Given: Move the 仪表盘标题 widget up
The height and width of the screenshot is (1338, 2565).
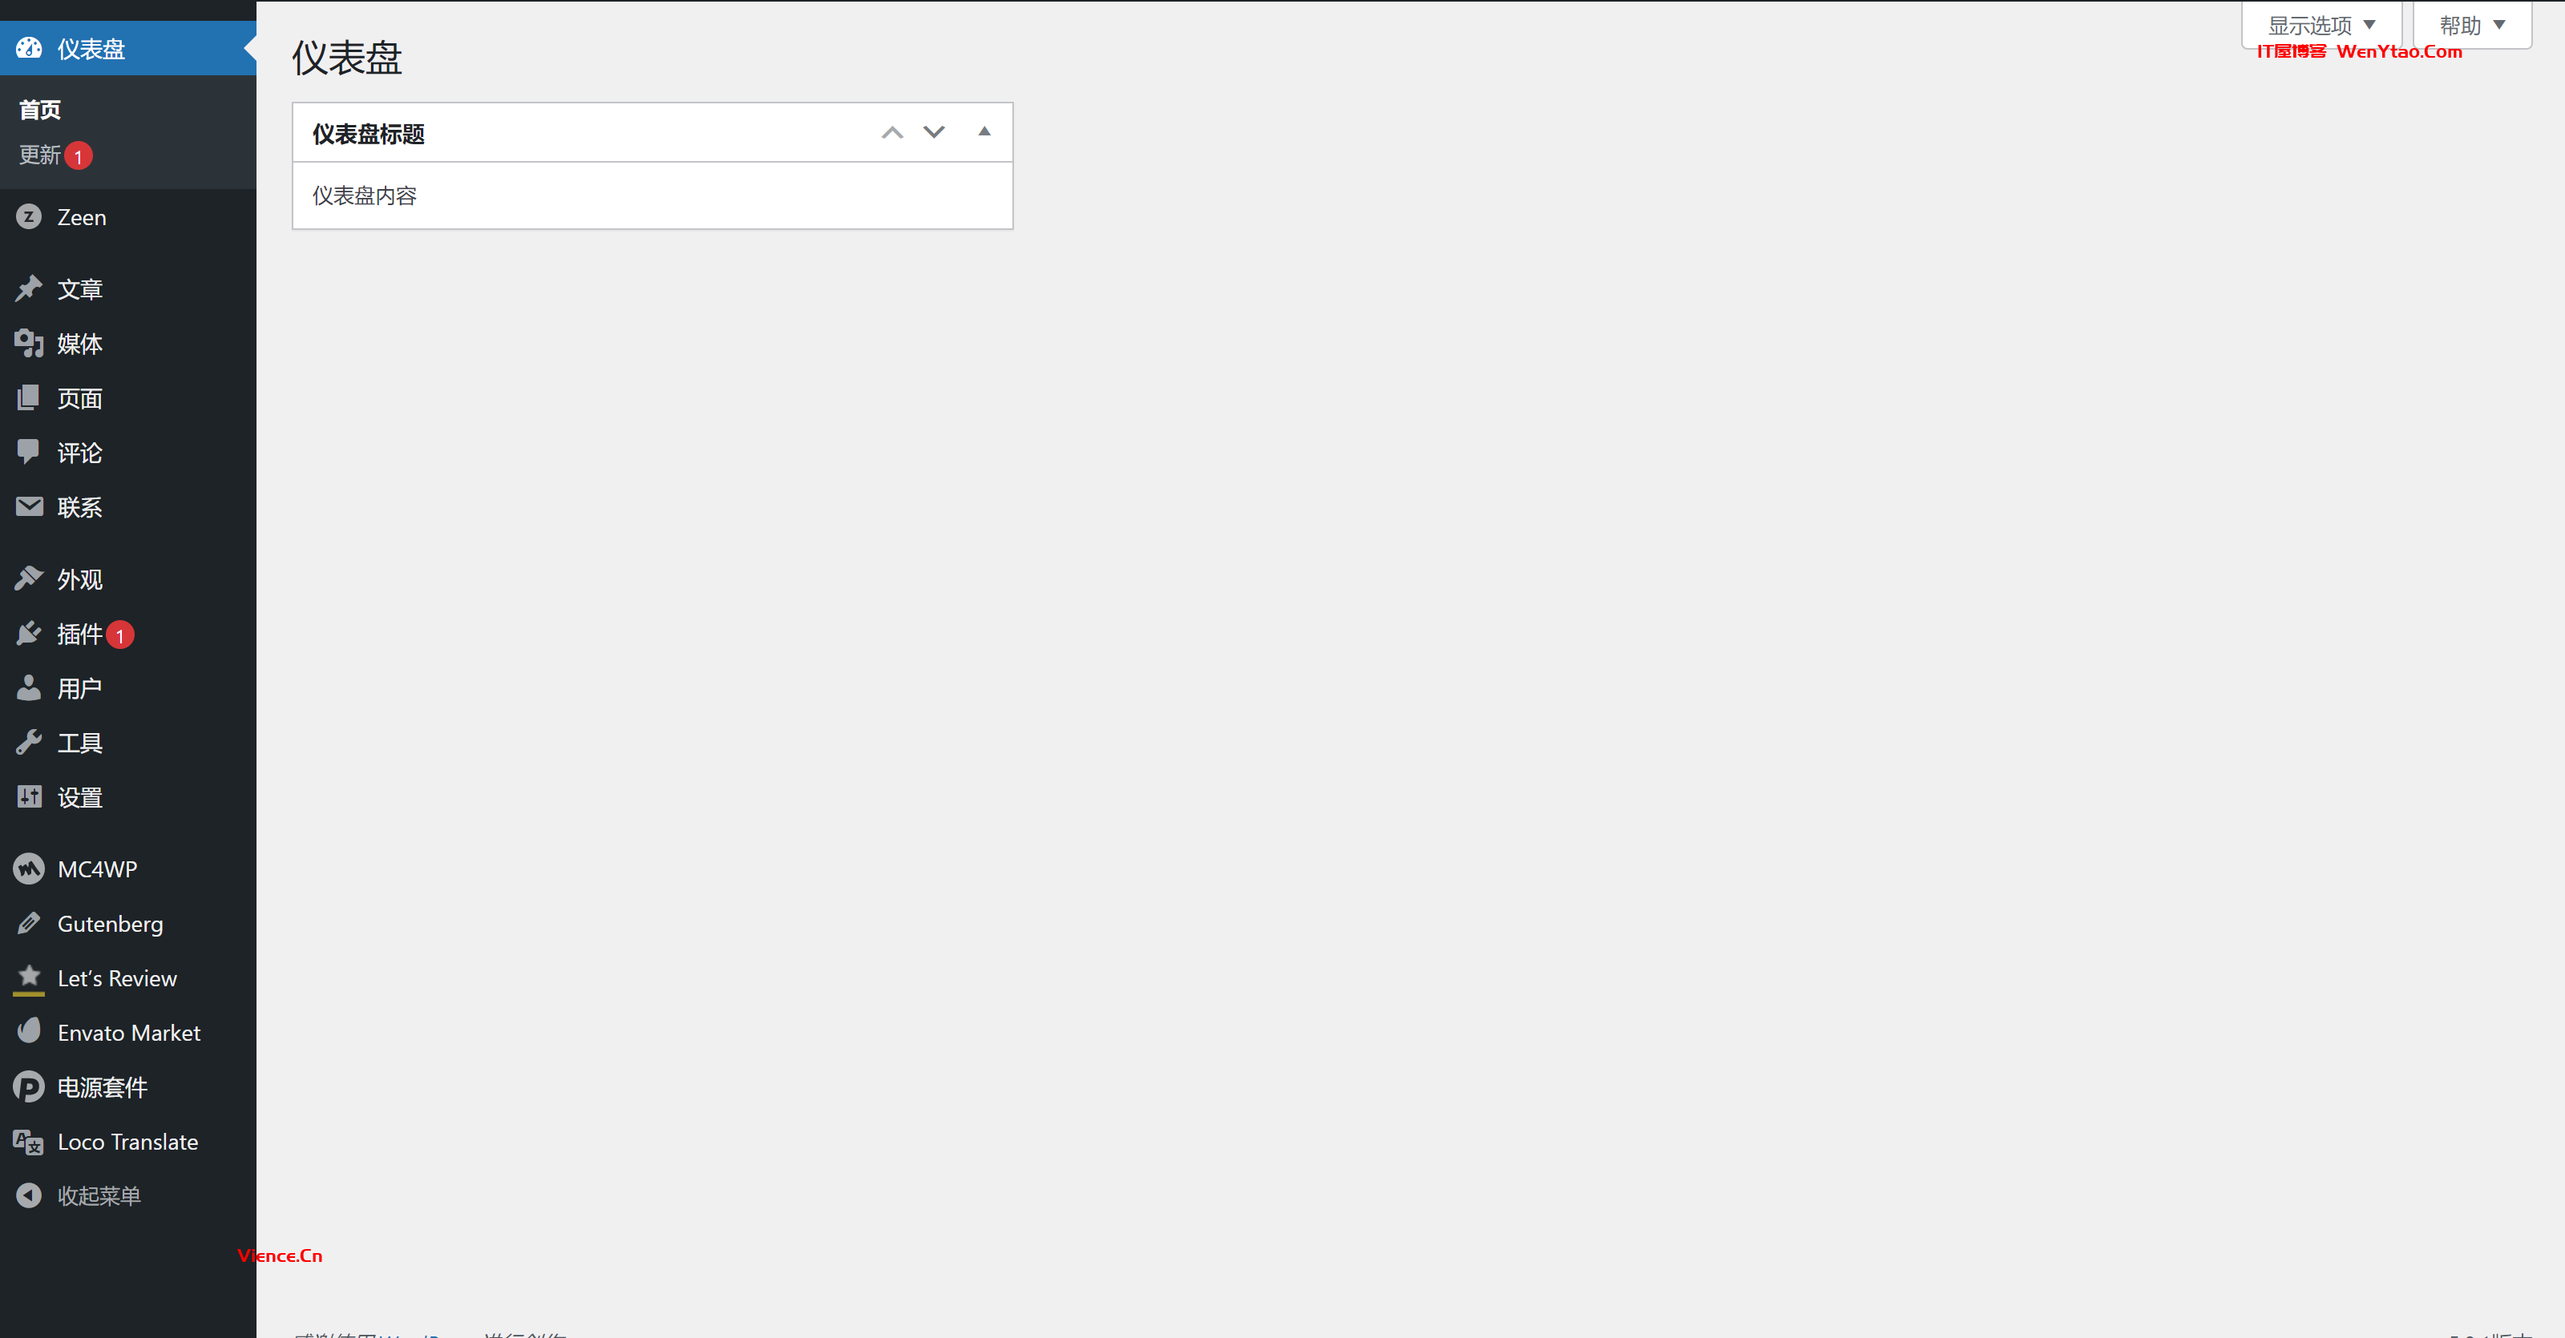Looking at the screenshot, I should pyautogui.click(x=892, y=132).
